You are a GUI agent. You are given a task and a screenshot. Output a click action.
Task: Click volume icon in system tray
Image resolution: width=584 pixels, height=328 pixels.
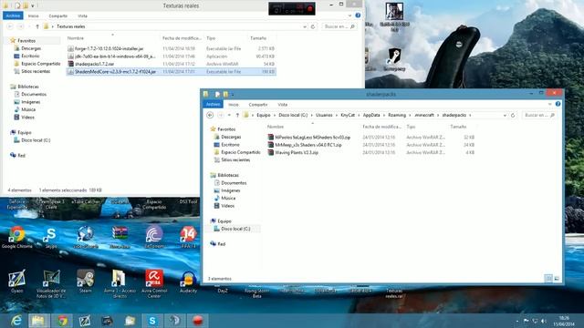tap(544, 321)
